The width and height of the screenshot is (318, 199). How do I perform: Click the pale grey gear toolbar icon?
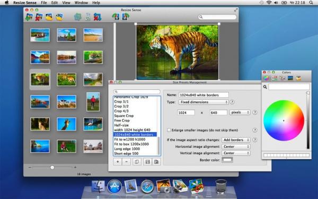pos(87,17)
